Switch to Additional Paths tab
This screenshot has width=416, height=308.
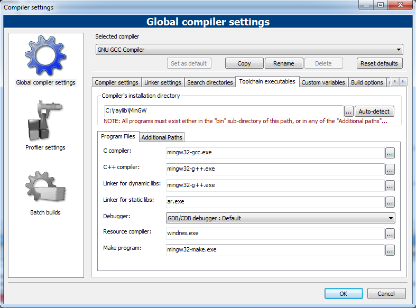click(x=162, y=137)
